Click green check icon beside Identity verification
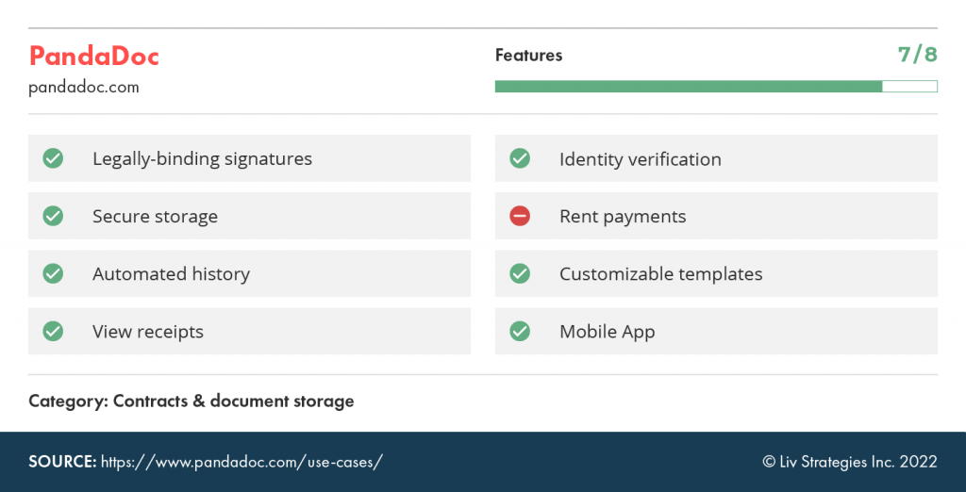Viewport: 966px width, 492px height. click(x=520, y=158)
